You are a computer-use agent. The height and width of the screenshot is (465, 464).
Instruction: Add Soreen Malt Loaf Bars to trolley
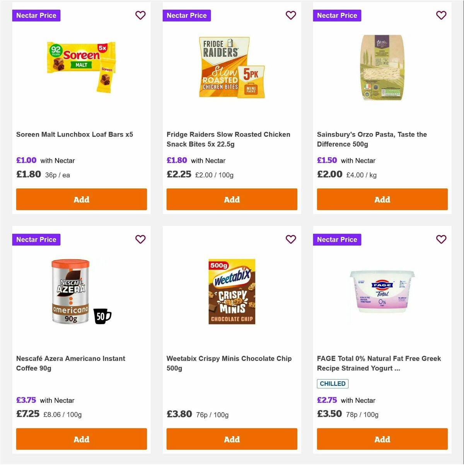point(81,199)
